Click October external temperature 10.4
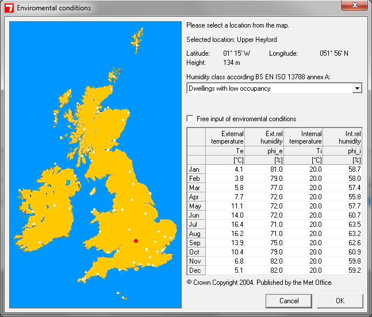This screenshot has width=372, height=317. coord(225,252)
